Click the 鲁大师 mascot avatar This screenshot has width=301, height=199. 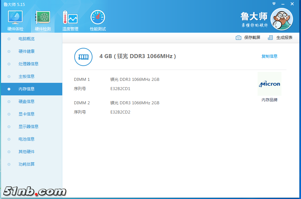(x=281, y=19)
